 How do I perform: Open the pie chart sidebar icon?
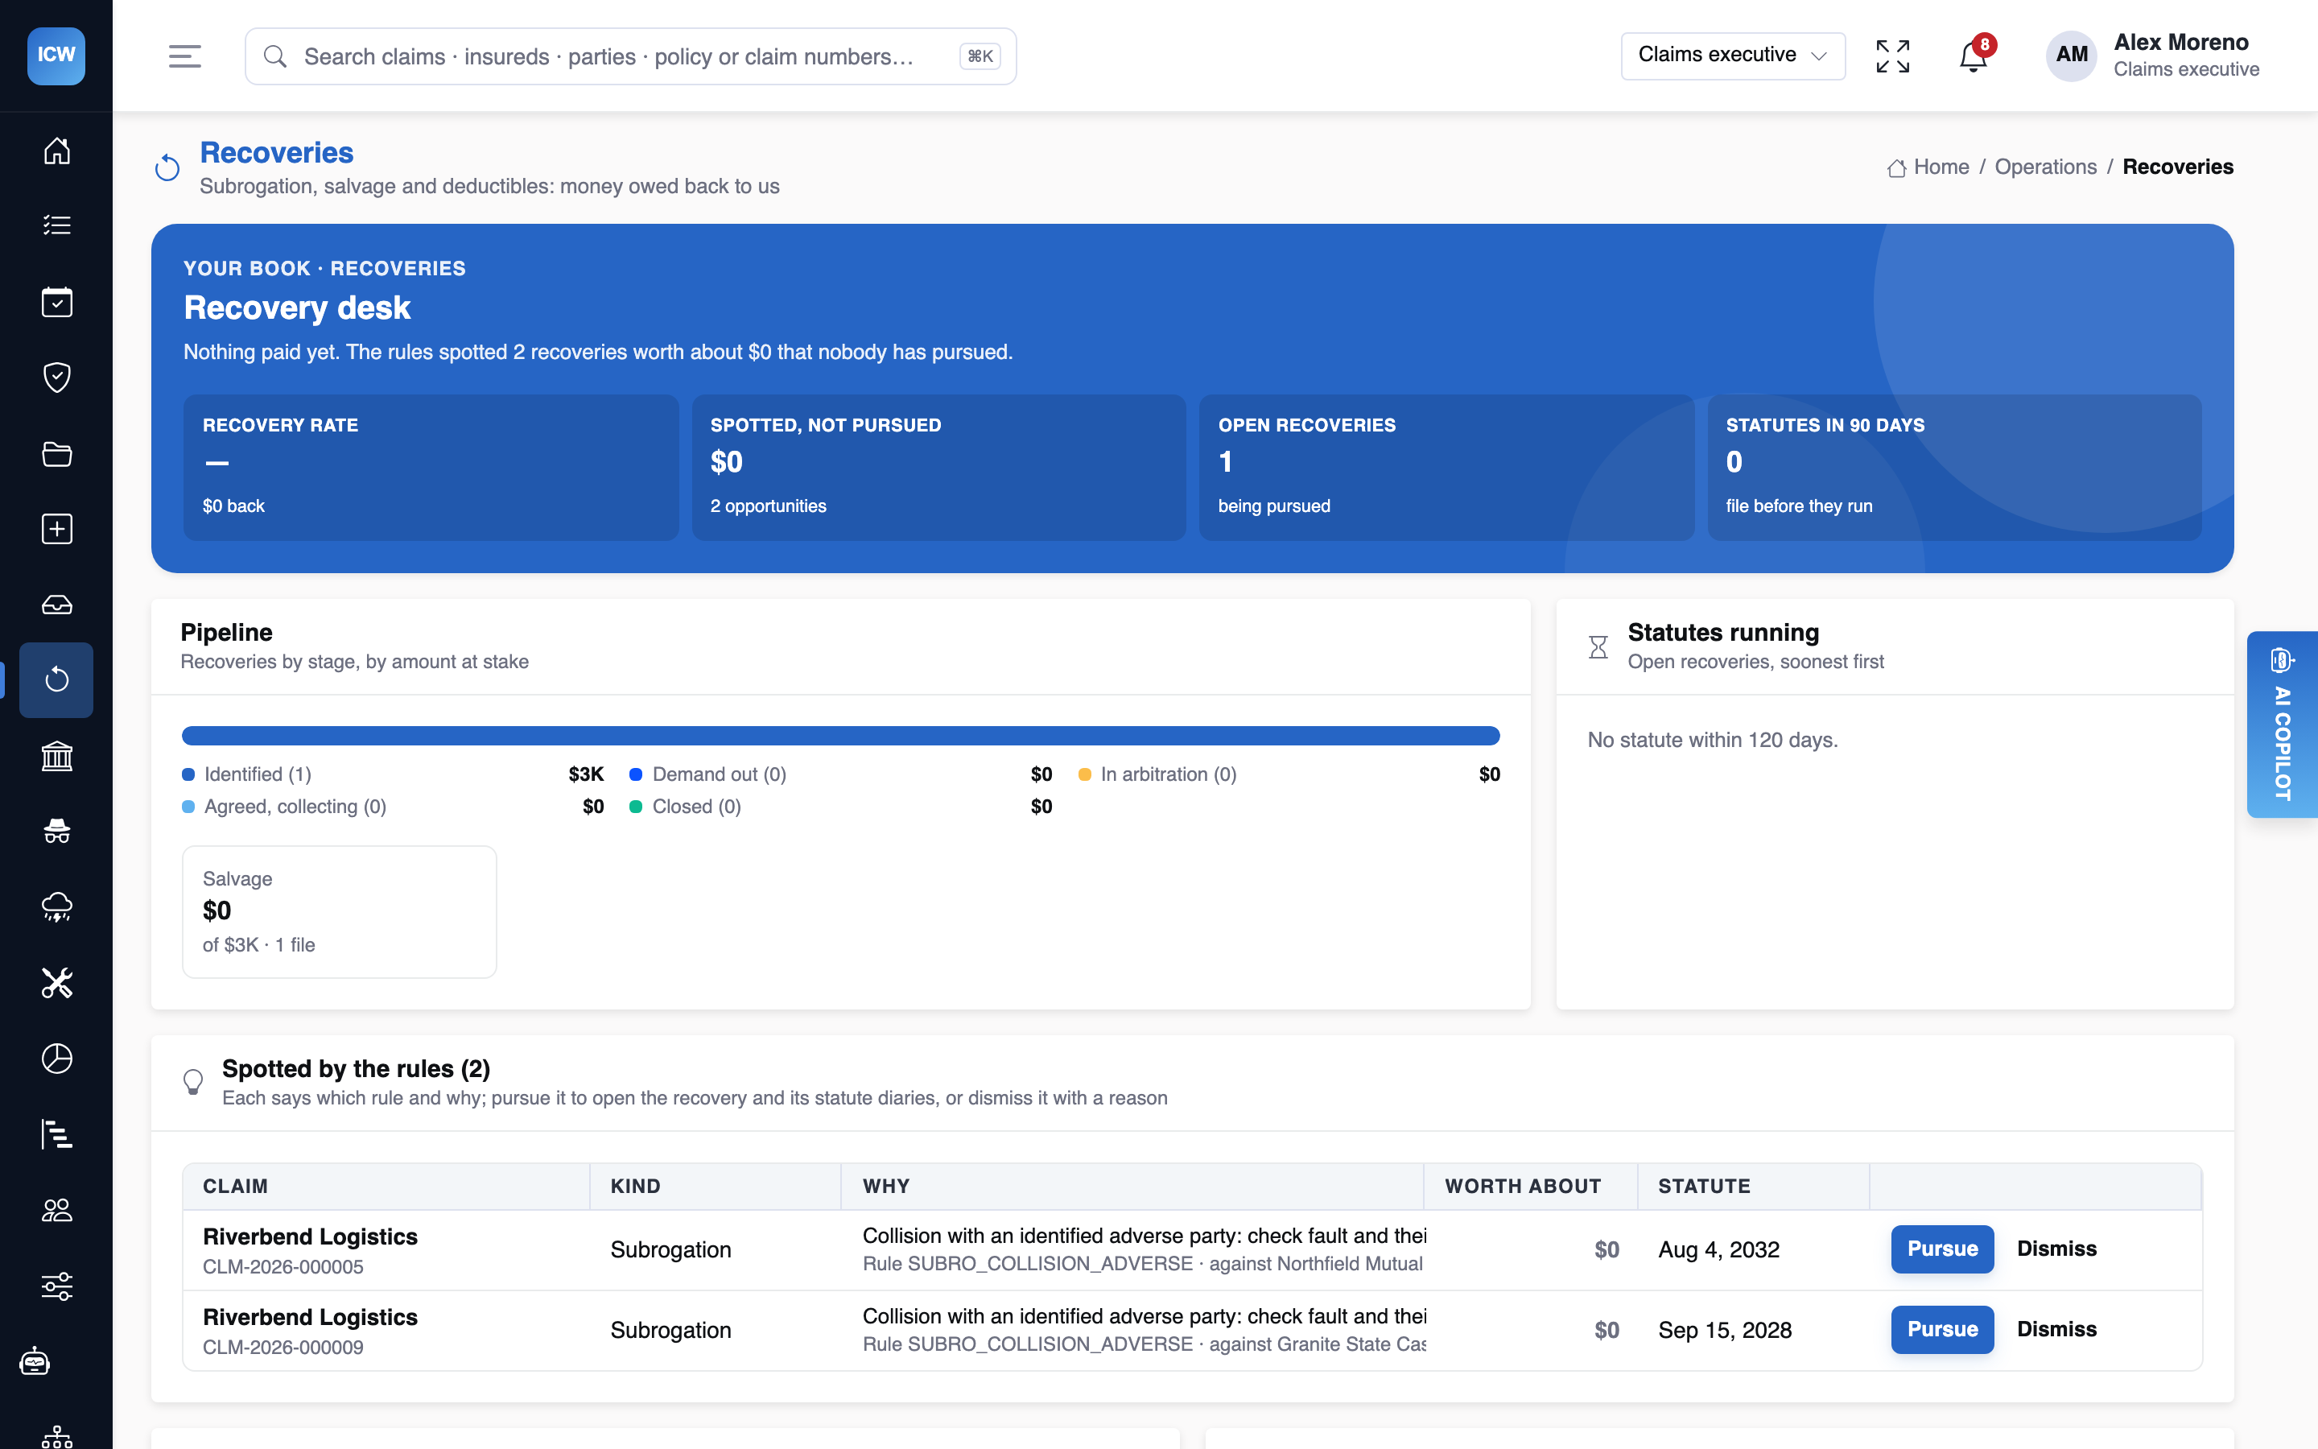point(56,1058)
